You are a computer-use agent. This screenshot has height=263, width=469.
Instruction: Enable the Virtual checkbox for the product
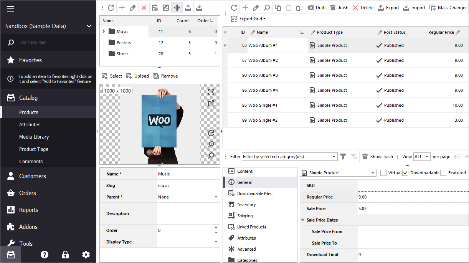383,173
